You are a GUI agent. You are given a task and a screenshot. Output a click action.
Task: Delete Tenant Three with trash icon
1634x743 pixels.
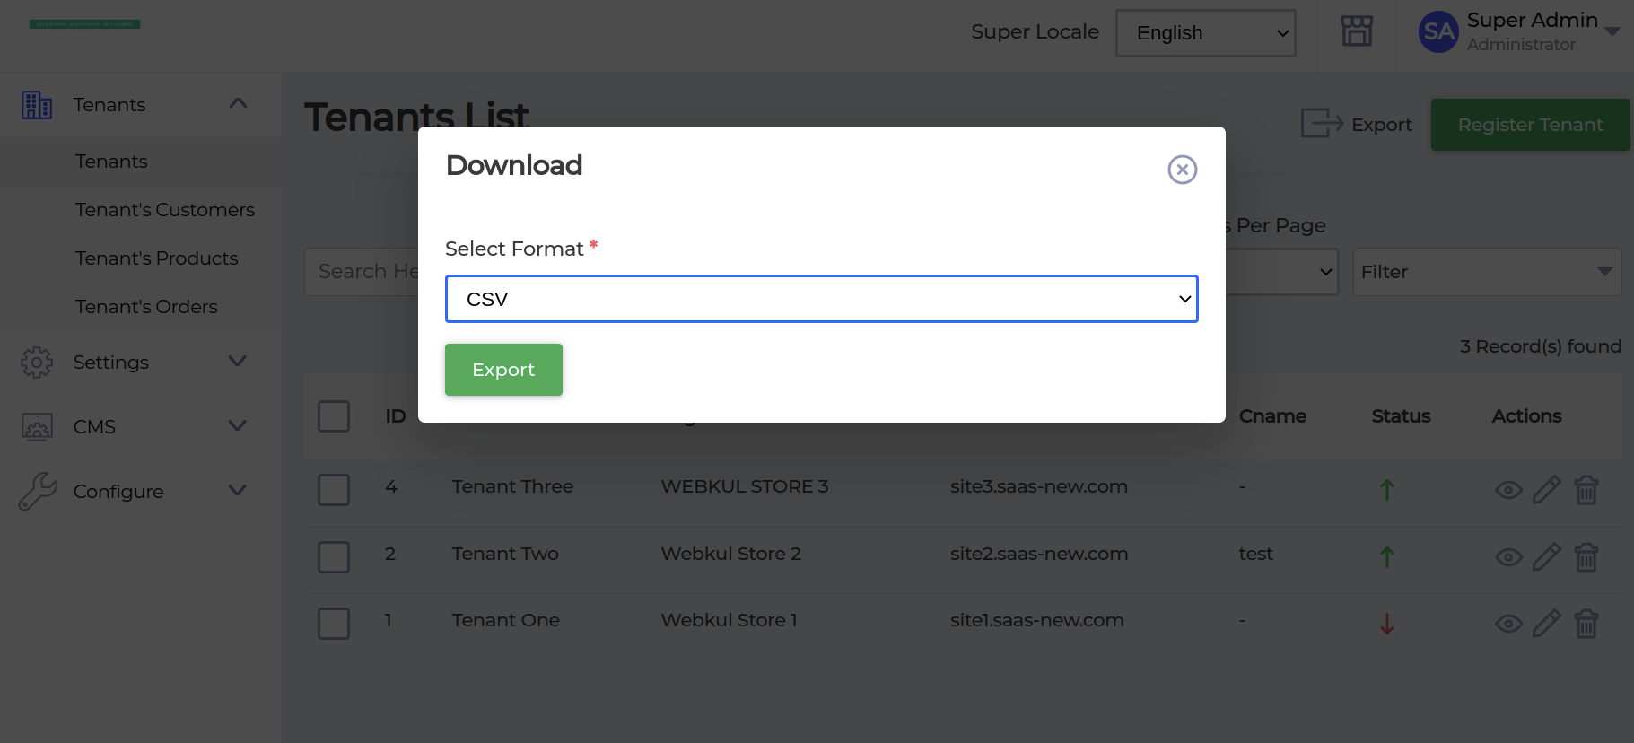(1586, 490)
